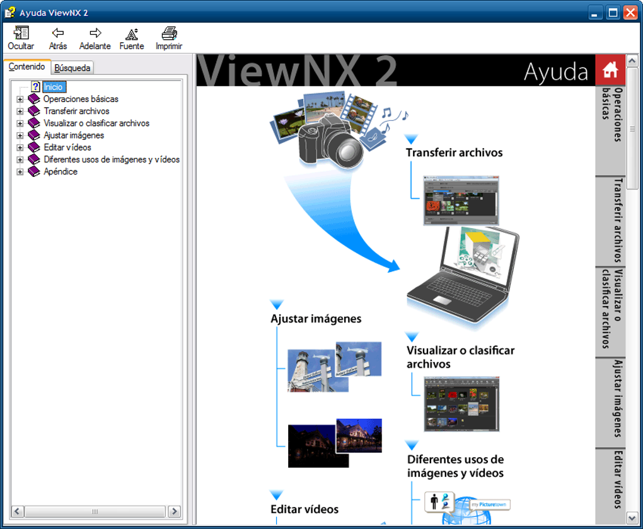Go forward with the Adelante arrow
The height and width of the screenshot is (529, 643).
[95, 33]
